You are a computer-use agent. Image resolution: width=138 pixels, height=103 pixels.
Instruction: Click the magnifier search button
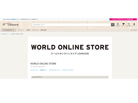tap(113, 25)
